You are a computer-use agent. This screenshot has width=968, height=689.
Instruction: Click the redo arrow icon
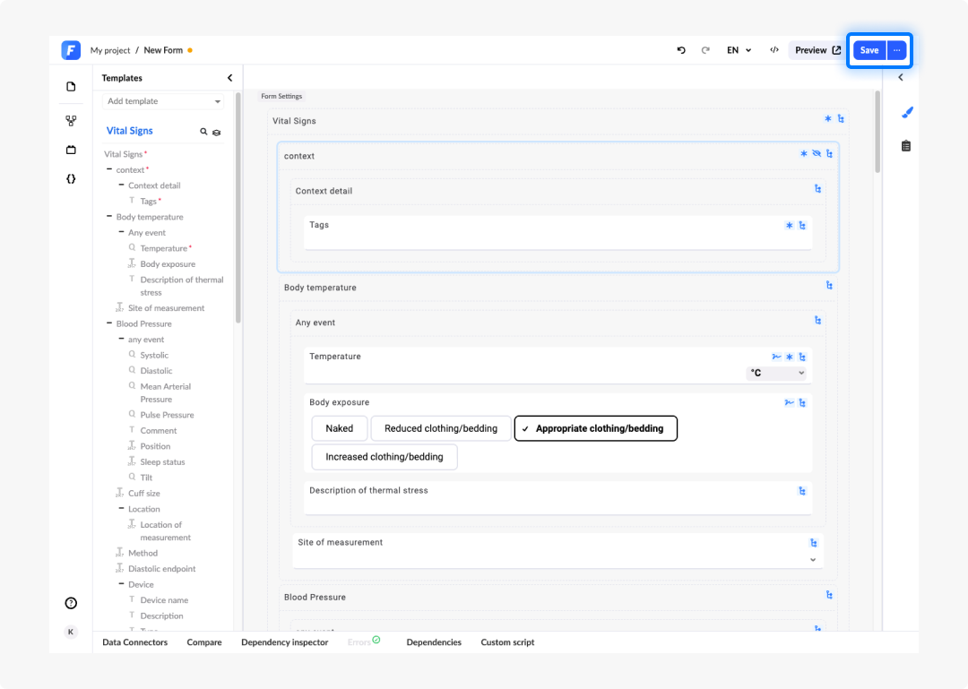click(705, 50)
